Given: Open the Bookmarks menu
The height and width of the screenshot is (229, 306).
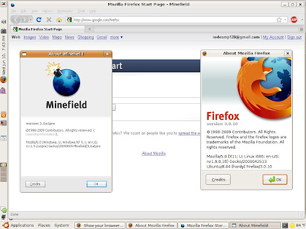Looking at the screenshot, I should (65, 11).
